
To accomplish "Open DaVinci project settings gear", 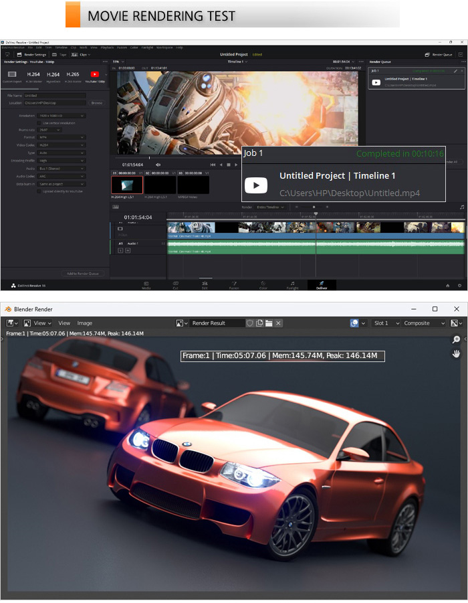I will [x=459, y=285].
